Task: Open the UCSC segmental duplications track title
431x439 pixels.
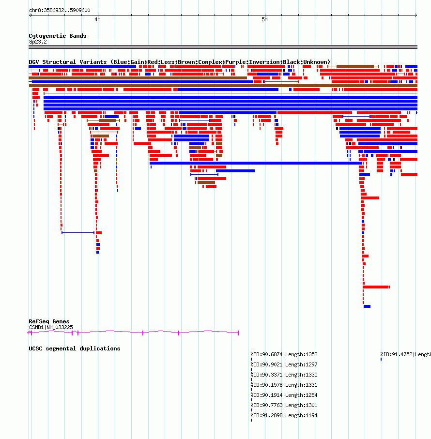Action: [x=75, y=348]
